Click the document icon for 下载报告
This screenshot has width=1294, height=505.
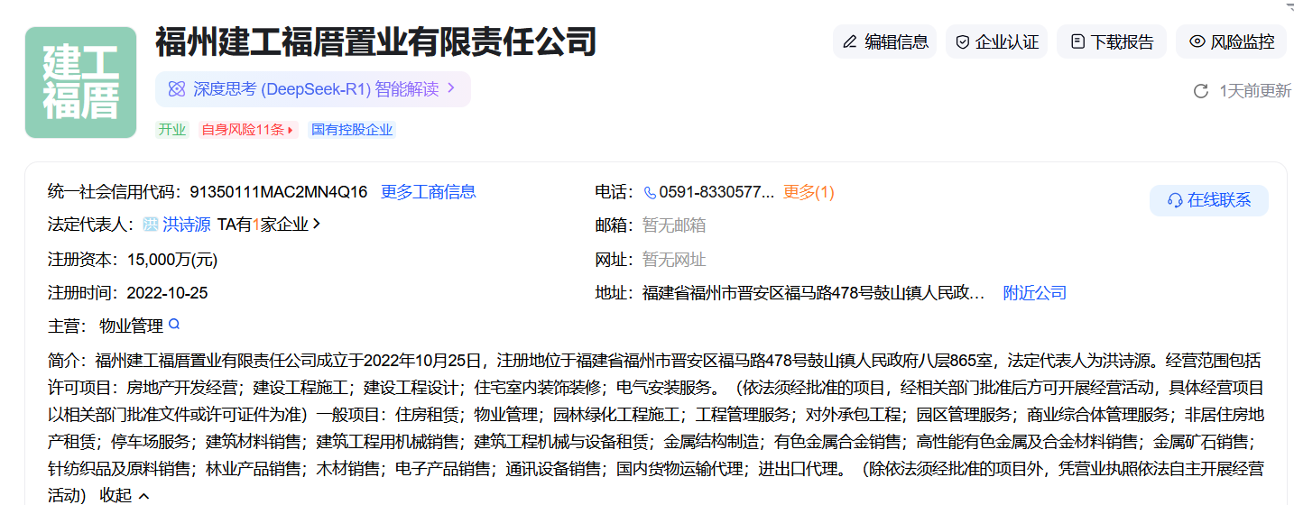(x=1077, y=42)
